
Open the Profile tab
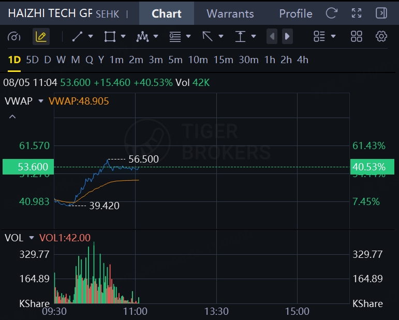[x=295, y=13]
